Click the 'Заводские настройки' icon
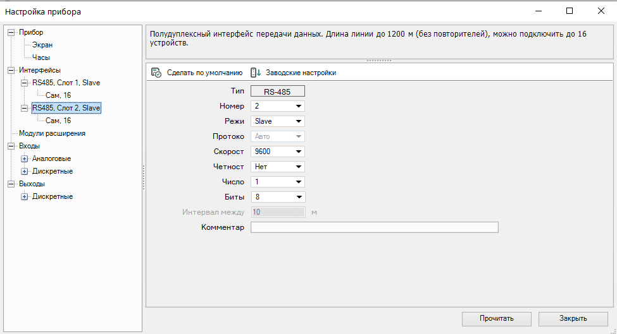Screen dimensions: 617x334 click(256, 73)
